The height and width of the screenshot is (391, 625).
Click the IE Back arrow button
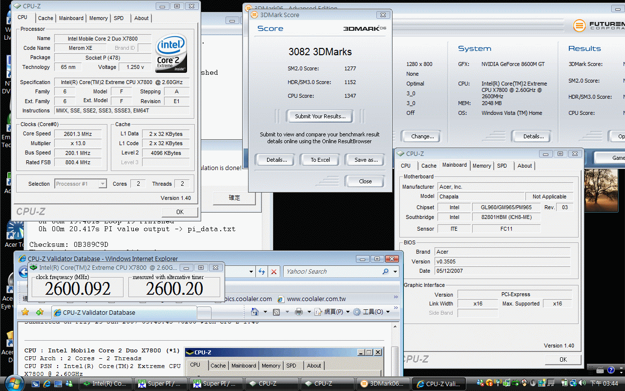tap(23, 272)
